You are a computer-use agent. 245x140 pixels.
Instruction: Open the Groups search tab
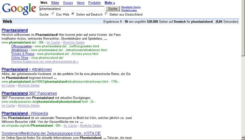68,3
